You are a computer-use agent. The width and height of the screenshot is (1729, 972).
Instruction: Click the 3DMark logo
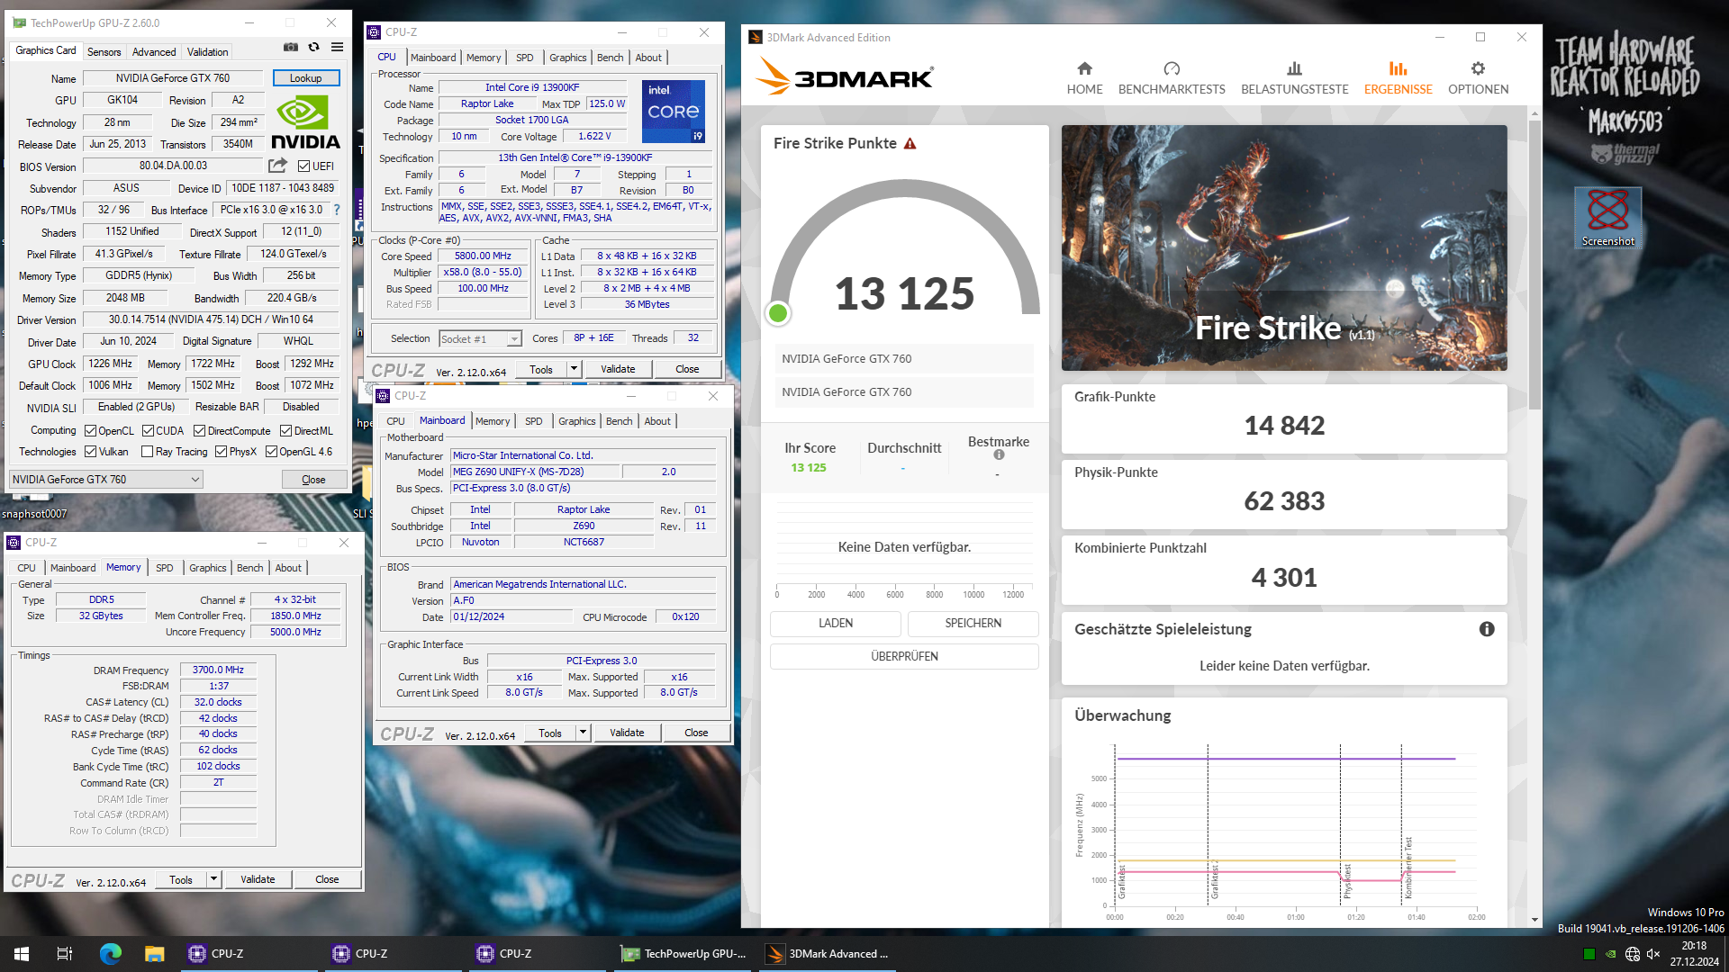pyautogui.click(x=844, y=77)
